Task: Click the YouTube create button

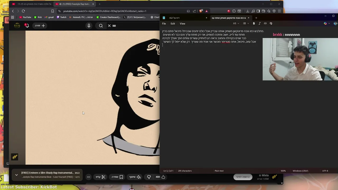Action: (40, 26)
